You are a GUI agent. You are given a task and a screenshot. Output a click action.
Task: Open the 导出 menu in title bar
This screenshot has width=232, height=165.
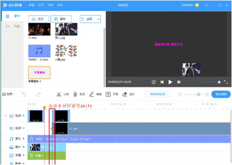pos(60,5)
